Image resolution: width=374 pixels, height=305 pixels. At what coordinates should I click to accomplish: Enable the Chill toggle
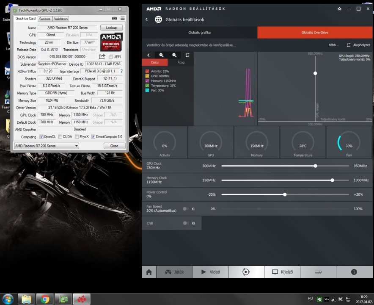[185, 223]
